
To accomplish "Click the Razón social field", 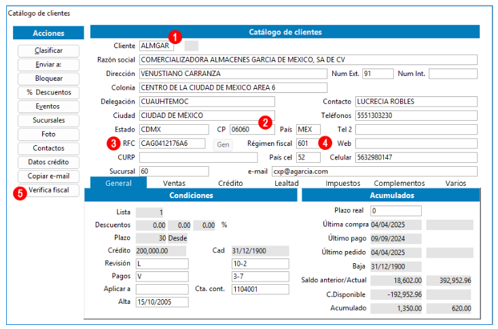I will [308, 60].
